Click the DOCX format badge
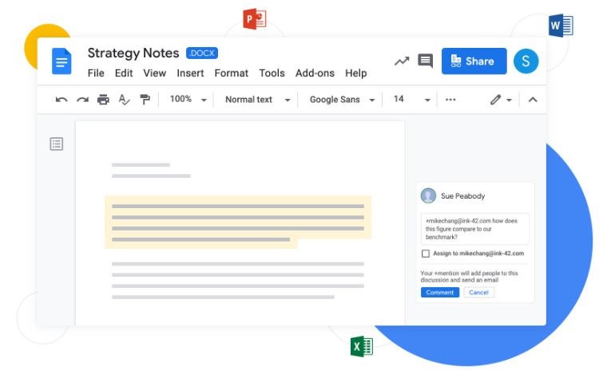 click(x=202, y=53)
